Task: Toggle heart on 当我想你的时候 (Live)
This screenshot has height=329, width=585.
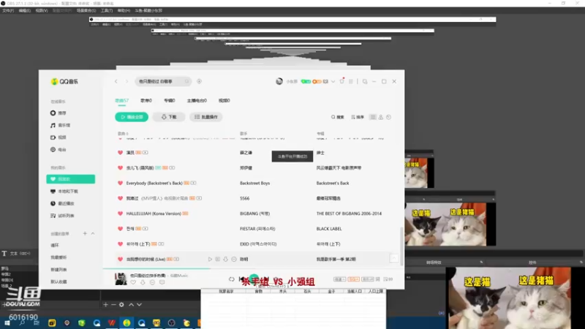Action: [x=120, y=260]
